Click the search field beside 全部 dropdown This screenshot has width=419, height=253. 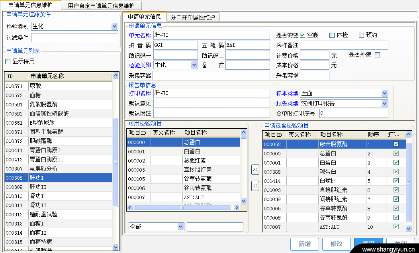coord(215,227)
